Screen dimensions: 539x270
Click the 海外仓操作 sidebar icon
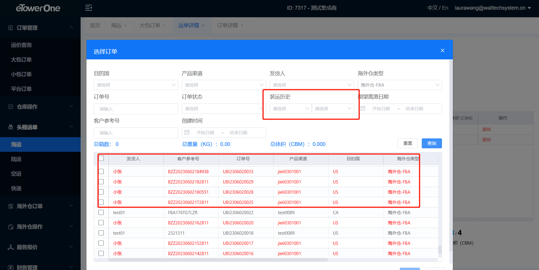click(x=11, y=227)
